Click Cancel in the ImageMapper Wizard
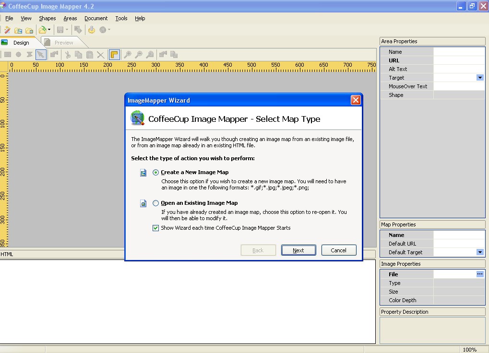 [x=339, y=250]
